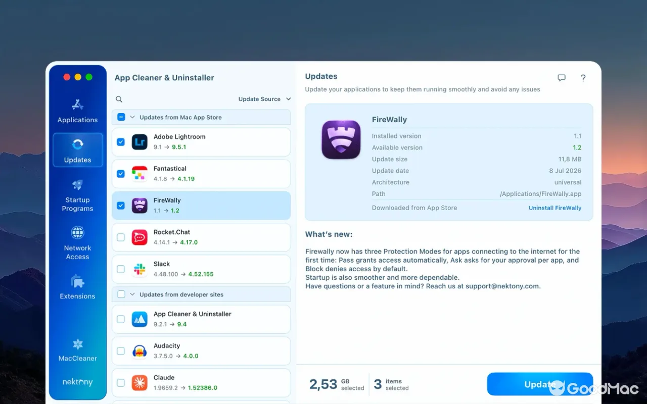647x404 pixels.
Task: Click the What's new heading
Action: click(x=329, y=234)
